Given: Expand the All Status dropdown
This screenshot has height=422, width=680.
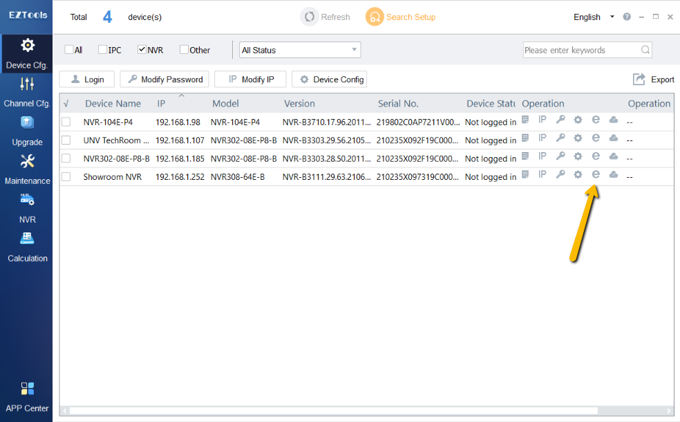Looking at the screenshot, I should coord(300,50).
